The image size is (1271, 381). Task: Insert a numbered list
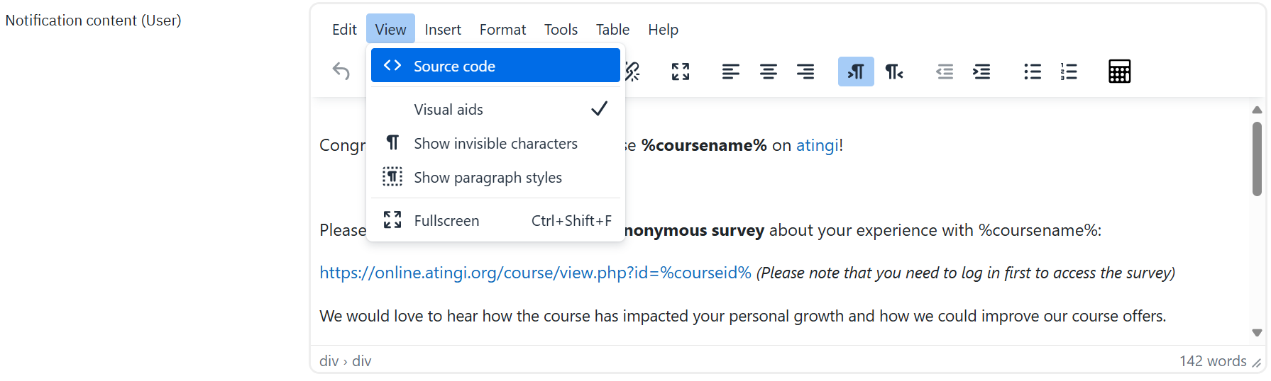pyautogui.click(x=1069, y=72)
